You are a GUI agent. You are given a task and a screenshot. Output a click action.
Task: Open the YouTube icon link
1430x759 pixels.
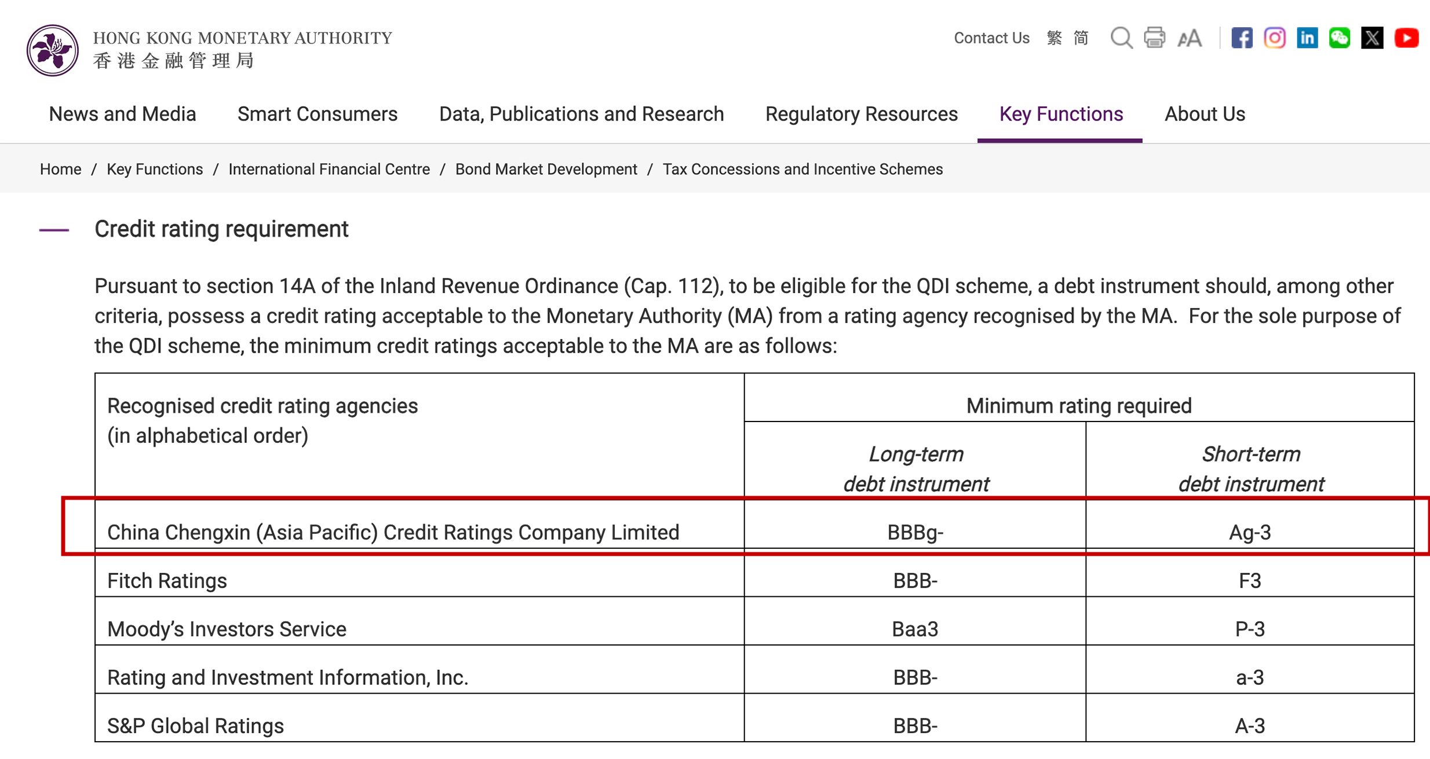[1406, 38]
